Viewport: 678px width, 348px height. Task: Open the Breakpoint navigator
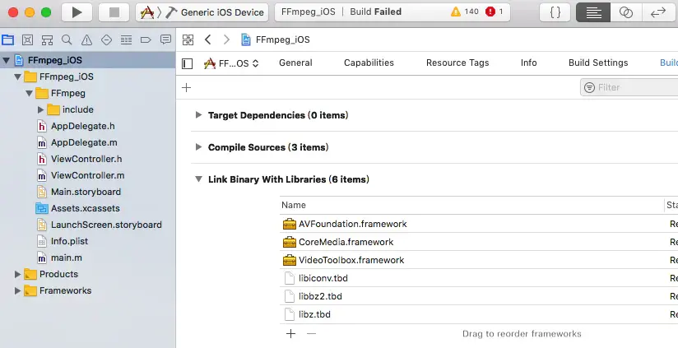click(x=146, y=39)
